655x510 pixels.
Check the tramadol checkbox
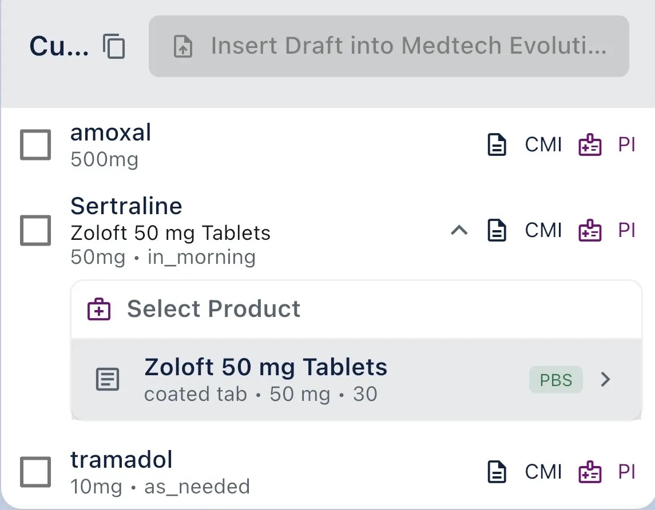point(35,472)
